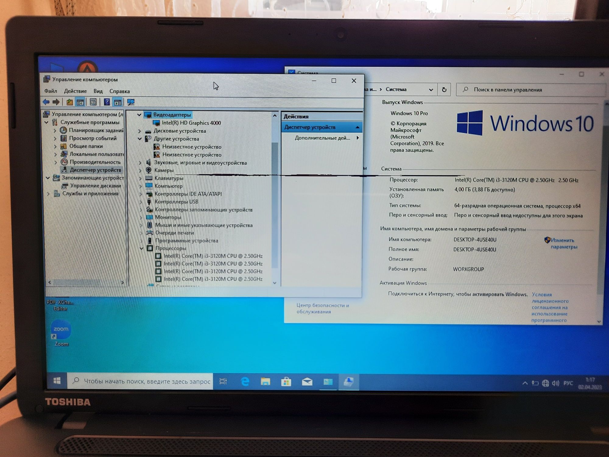Click Scan for hardware changes monitor icon
This screenshot has height=457, width=609.
coord(131,102)
